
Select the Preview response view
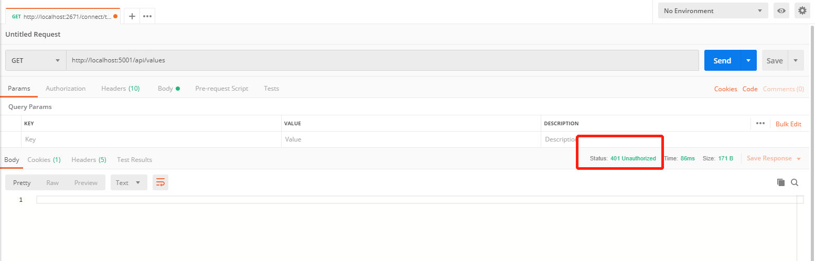point(86,182)
